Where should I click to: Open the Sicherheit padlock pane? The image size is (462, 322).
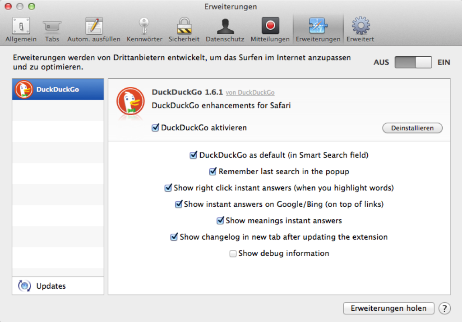pyautogui.click(x=184, y=30)
